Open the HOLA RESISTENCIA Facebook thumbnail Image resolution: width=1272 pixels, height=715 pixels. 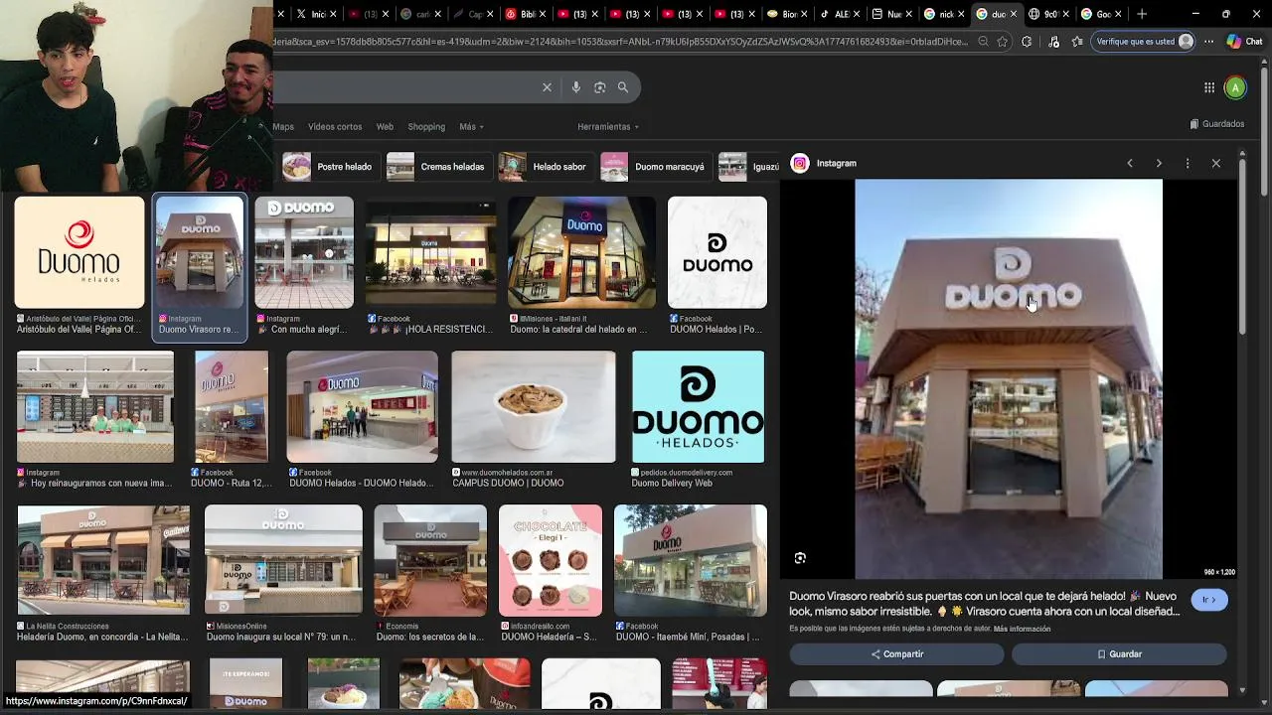(431, 253)
